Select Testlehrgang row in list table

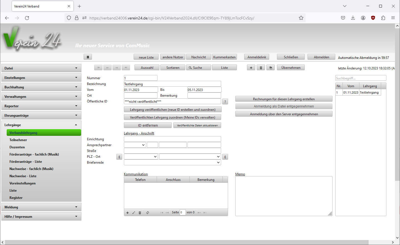point(358,92)
